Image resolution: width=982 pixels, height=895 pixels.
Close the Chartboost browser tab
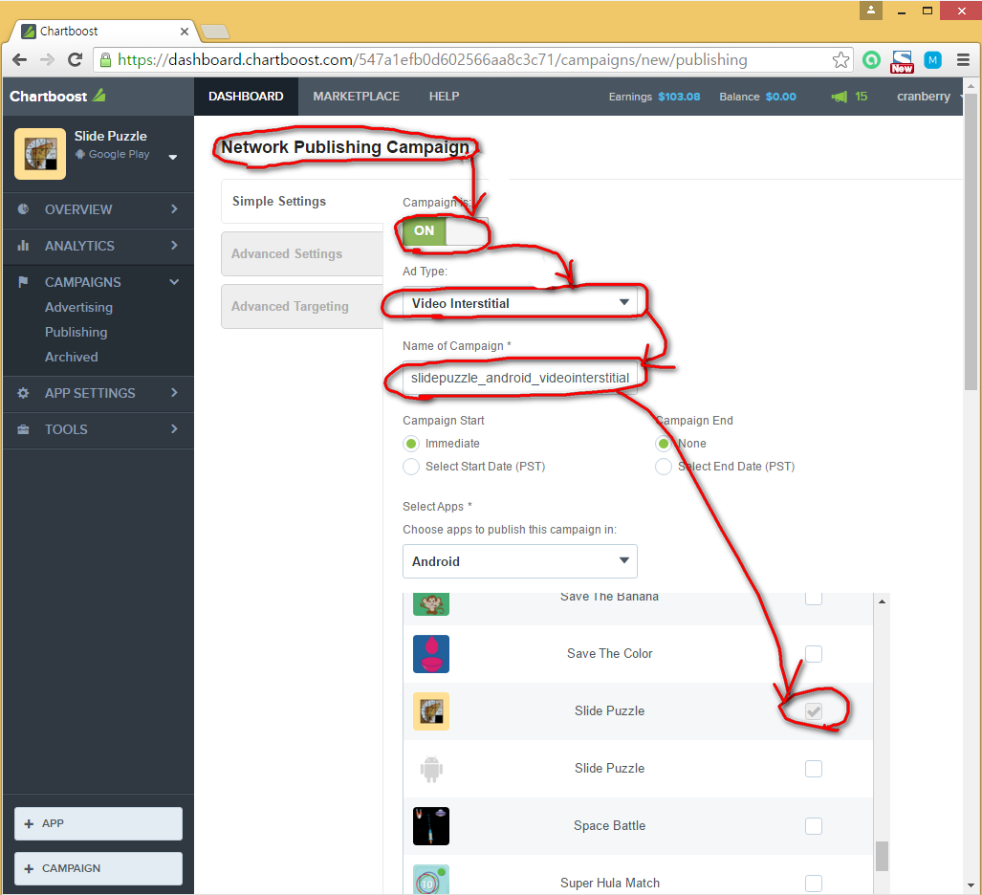(x=185, y=32)
